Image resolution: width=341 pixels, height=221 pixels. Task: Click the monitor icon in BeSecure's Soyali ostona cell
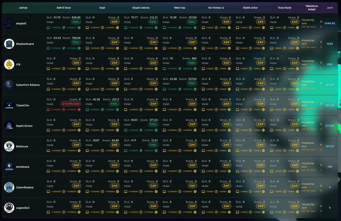[125, 151]
